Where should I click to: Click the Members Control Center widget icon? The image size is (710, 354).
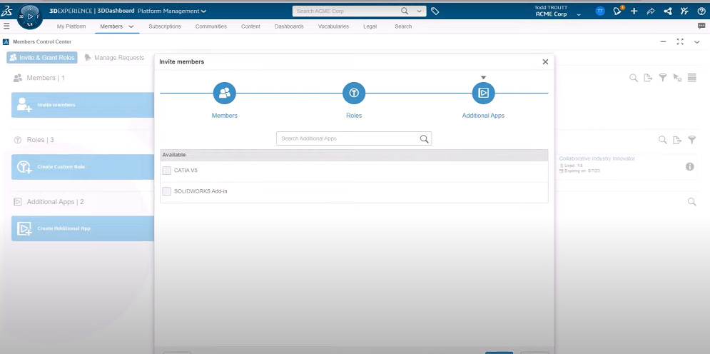click(x=6, y=41)
